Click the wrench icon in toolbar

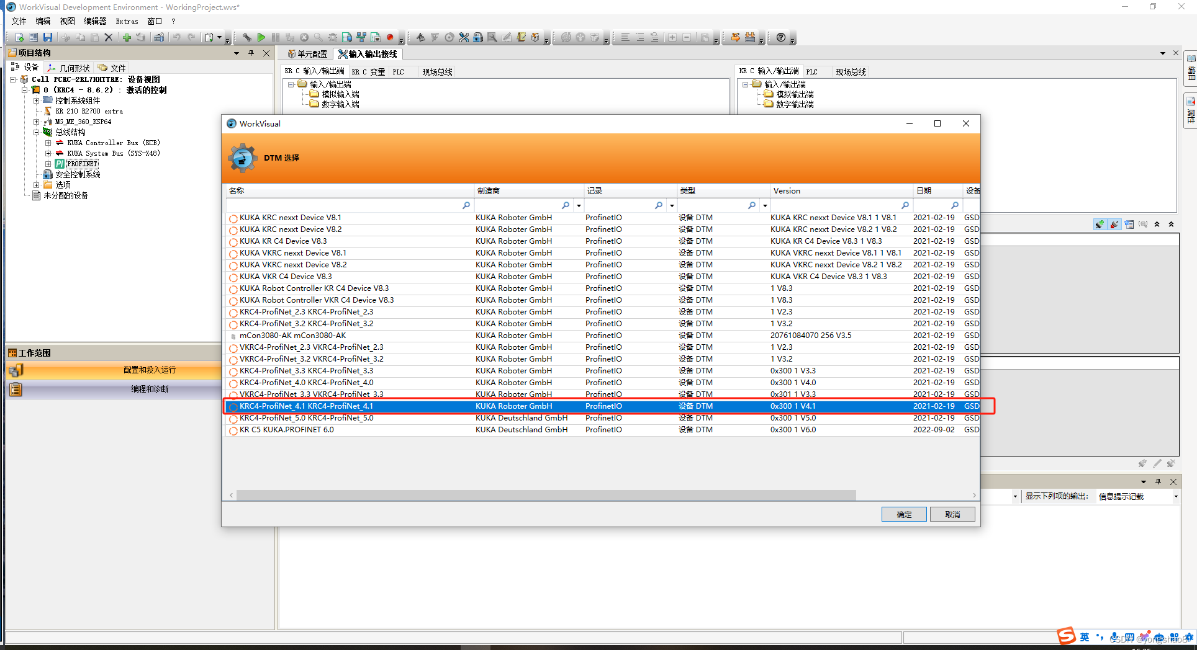(246, 38)
